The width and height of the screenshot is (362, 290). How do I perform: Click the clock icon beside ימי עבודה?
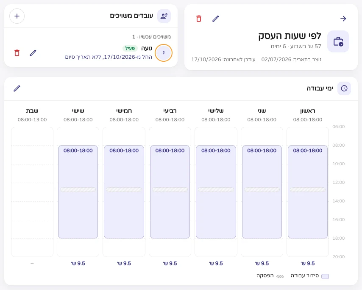(x=344, y=88)
